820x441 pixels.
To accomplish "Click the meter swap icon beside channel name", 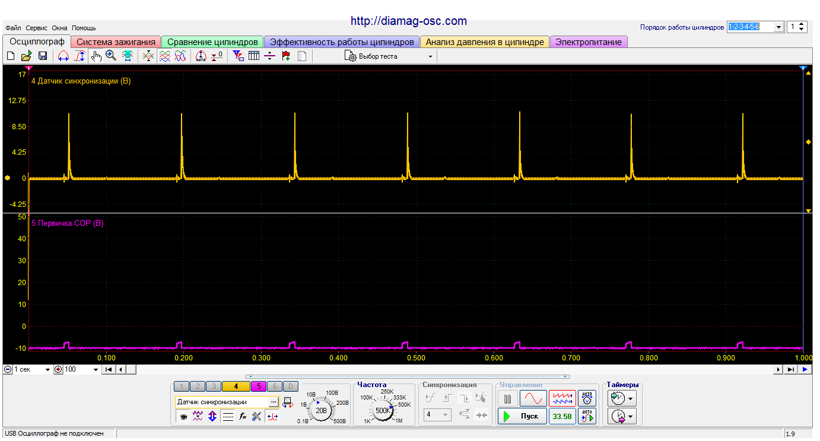I will click(288, 402).
